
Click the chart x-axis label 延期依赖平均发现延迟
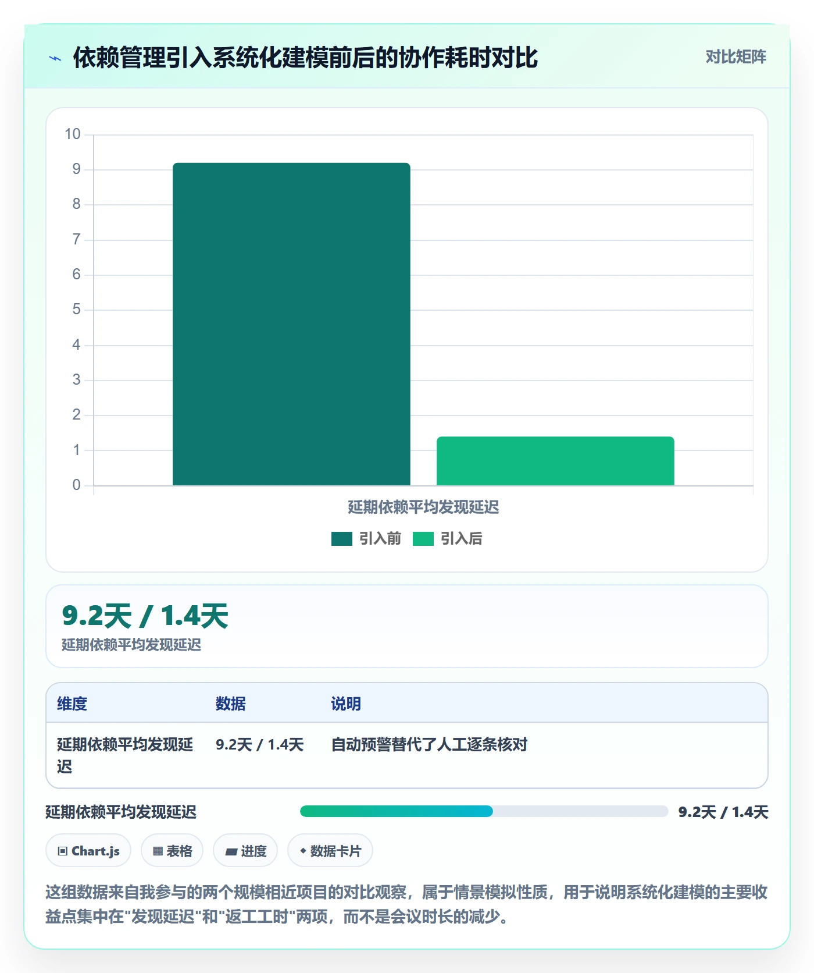423,507
